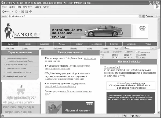
Task: Select the Новости site tab
Action: [x=27, y=44]
